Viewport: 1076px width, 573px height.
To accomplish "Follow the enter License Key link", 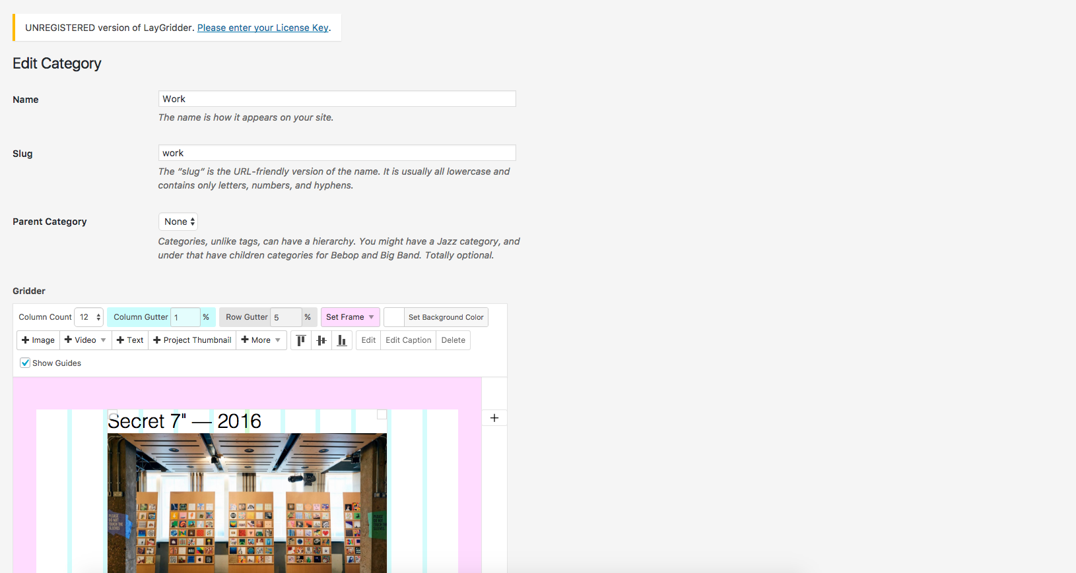I will tap(263, 28).
